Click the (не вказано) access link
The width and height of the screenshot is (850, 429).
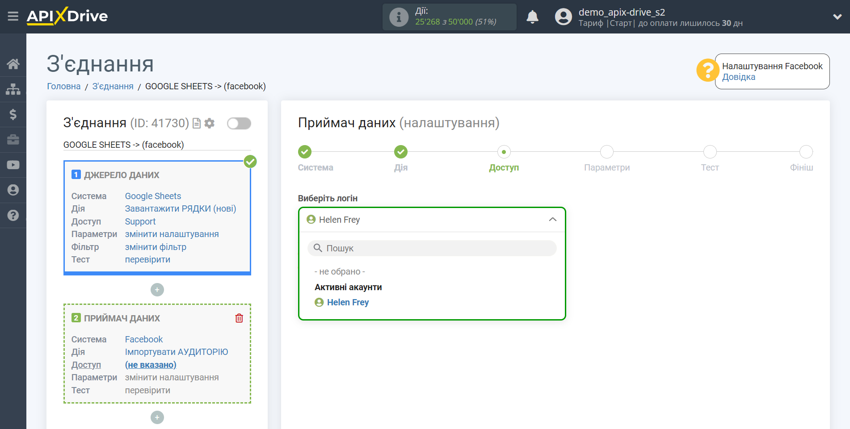click(151, 365)
